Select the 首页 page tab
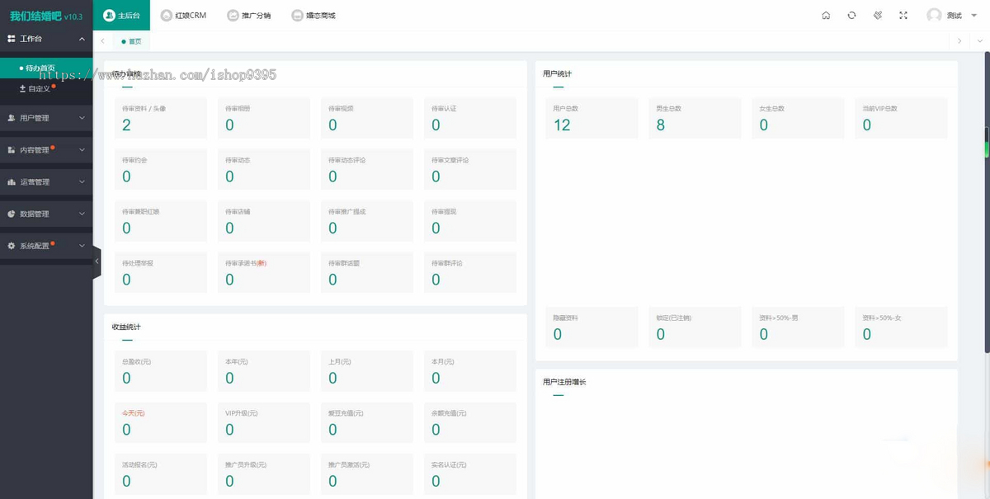The height and width of the screenshot is (499, 990). pos(131,41)
